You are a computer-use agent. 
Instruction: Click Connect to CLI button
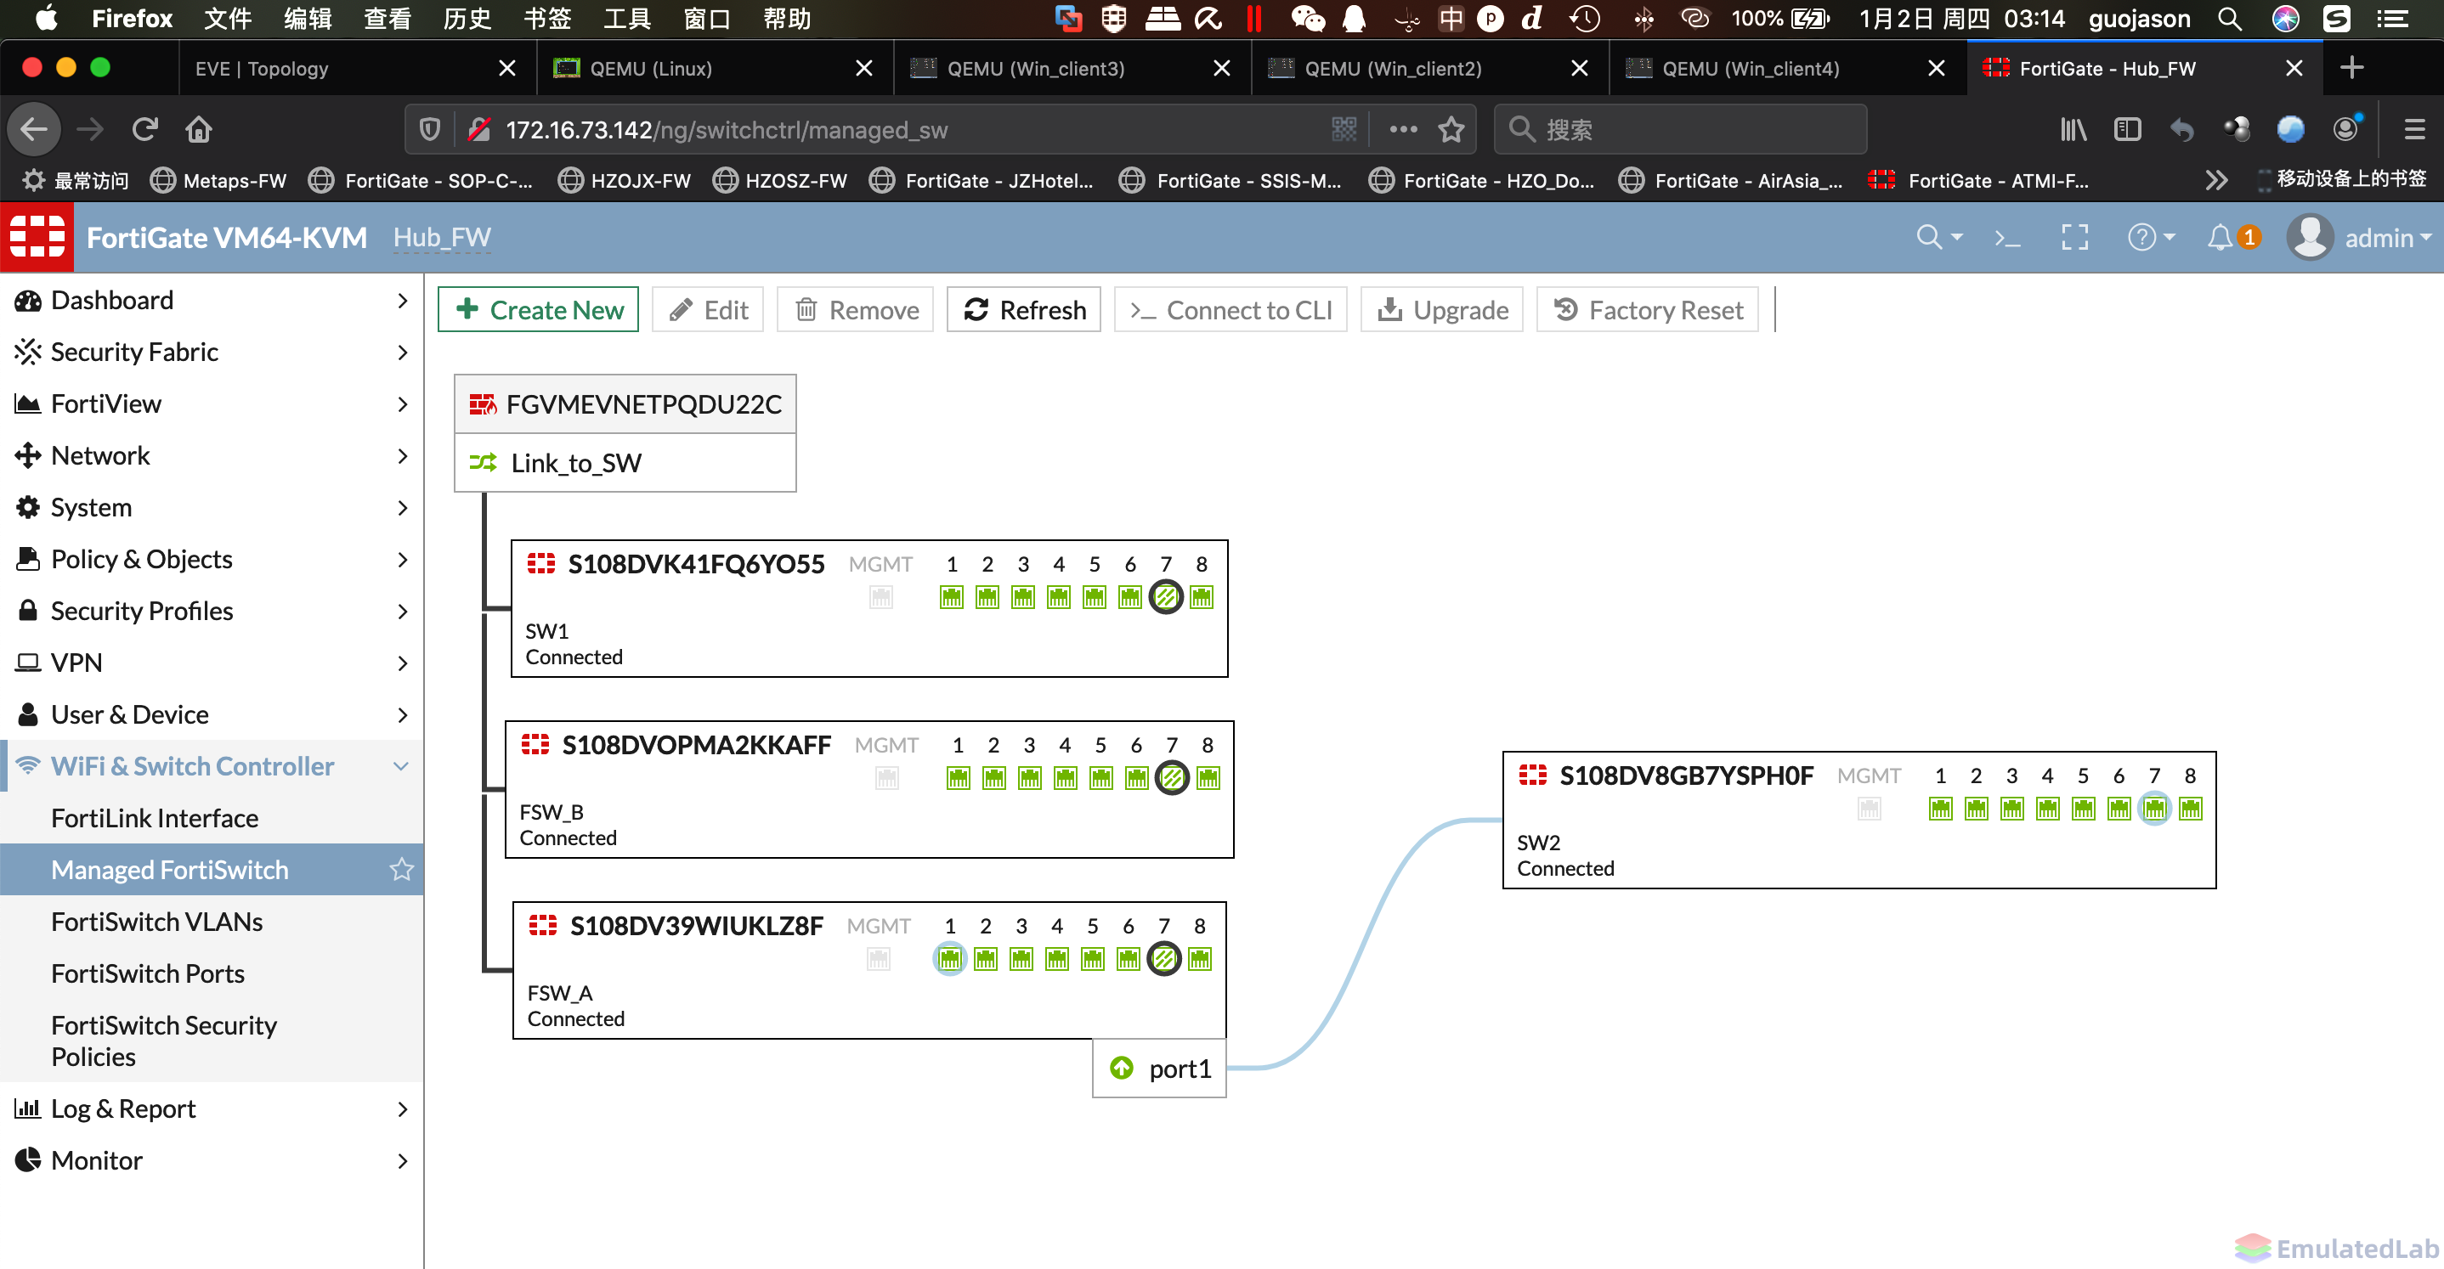coord(1230,310)
